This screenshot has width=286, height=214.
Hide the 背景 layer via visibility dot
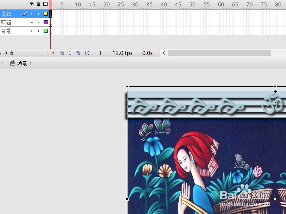(x=32, y=31)
